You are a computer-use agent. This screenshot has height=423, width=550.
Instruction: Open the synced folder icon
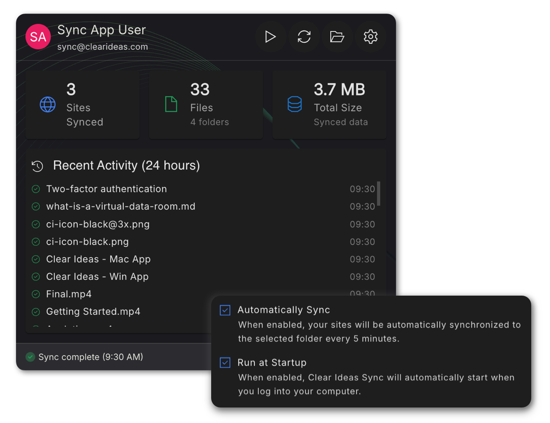[x=337, y=37]
